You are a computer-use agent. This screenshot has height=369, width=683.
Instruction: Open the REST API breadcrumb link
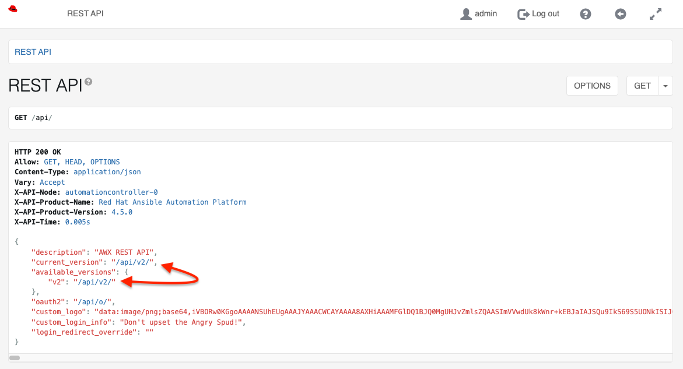[33, 52]
